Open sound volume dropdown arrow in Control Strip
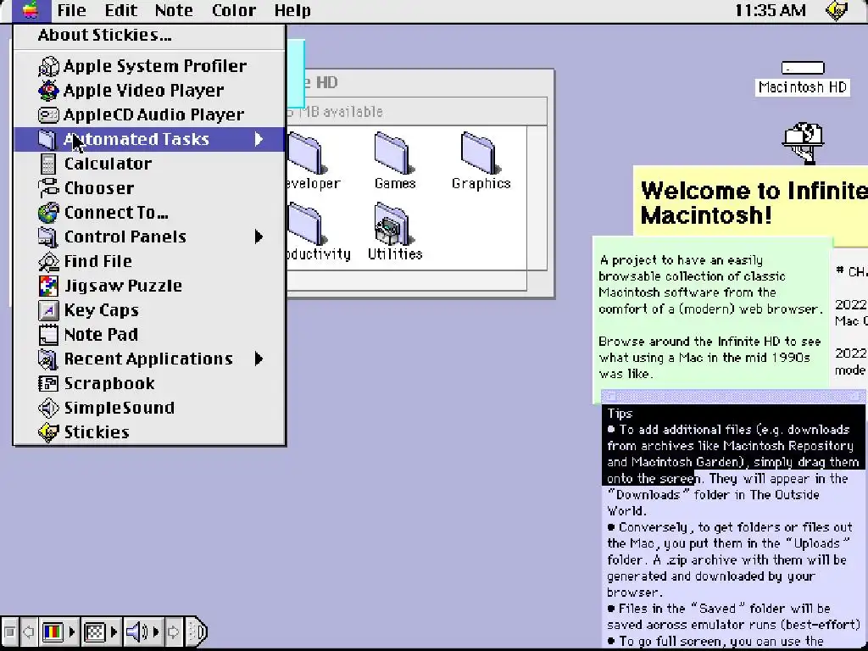 (156, 632)
